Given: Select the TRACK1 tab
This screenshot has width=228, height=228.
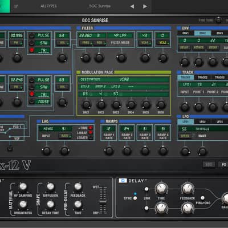Looking at the screenshot, I should point(186,78).
